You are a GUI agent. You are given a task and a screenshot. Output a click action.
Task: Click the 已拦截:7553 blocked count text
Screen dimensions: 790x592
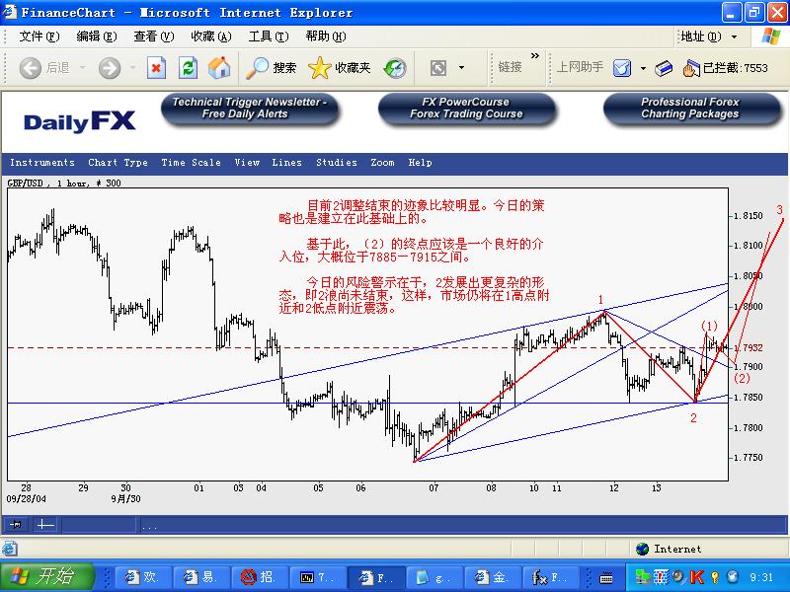[x=736, y=68]
